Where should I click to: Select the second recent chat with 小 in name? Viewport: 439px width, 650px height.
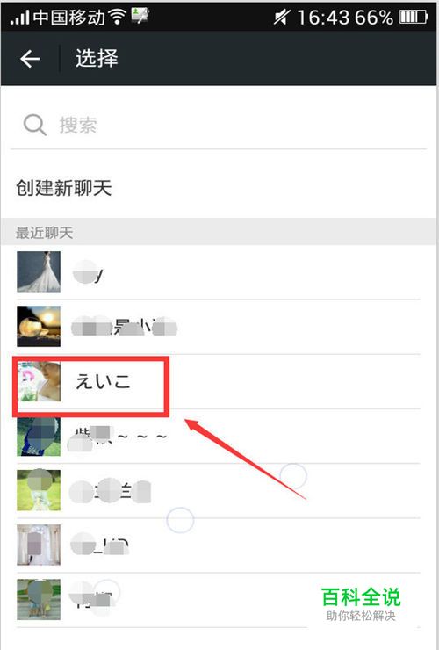click(x=125, y=327)
